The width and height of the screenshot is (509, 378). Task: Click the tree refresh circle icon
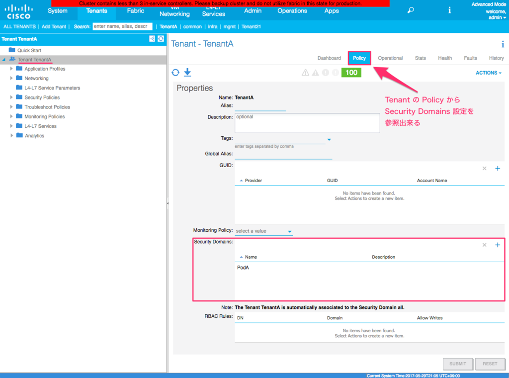[x=161, y=39]
